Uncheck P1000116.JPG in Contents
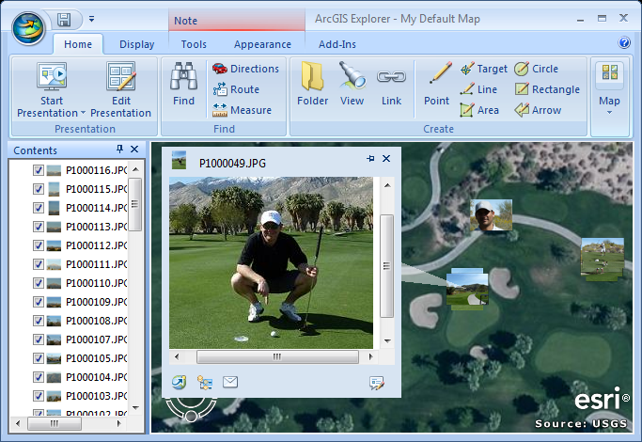This screenshot has width=642, height=442. pos(39,170)
